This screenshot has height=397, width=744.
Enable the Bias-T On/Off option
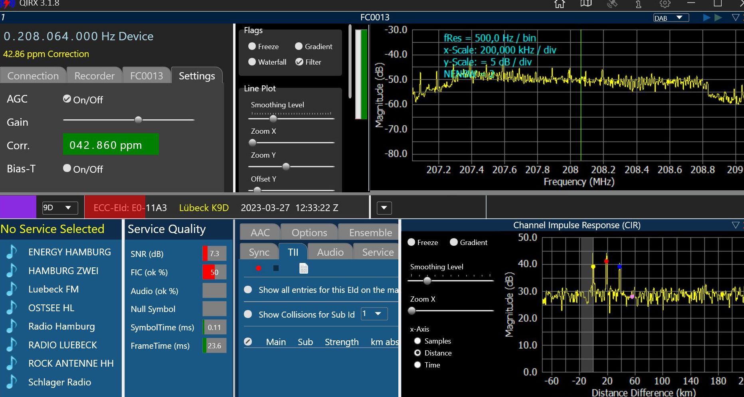(x=67, y=168)
